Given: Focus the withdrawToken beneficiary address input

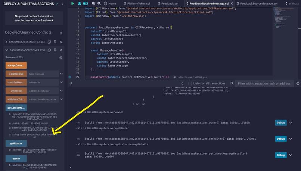Looking at the screenshot, I should coord(43,99).
